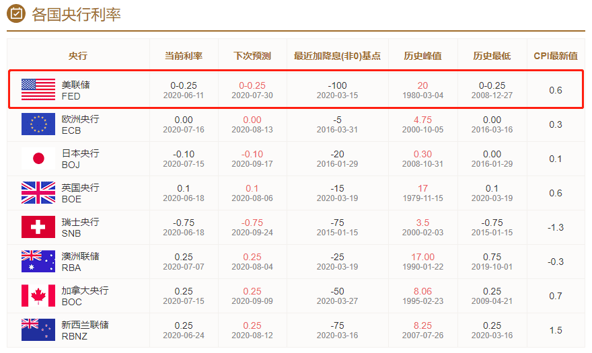This screenshot has height=353, width=592.
Task: Click FED historical low dated 2008-12-27
Action: point(492,90)
